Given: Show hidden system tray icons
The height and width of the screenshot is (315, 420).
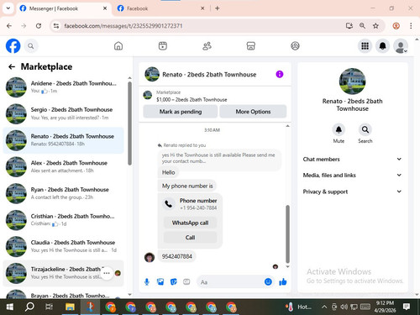Looking at the screenshot, I should tap(324, 307).
